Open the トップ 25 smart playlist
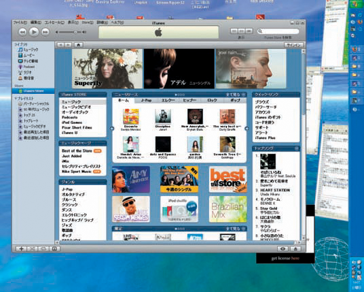 (26, 115)
